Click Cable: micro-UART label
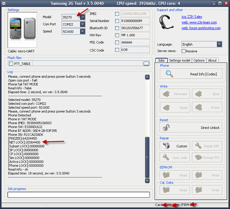Image resolution: width=230 pixels, height=209 pixels. (21, 51)
